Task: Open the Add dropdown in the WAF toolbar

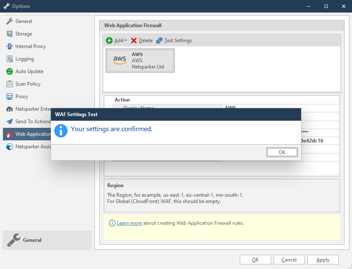Action: click(115, 41)
